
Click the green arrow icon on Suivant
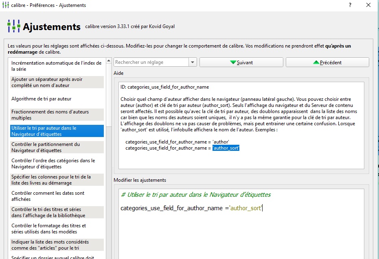click(x=233, y=62)
